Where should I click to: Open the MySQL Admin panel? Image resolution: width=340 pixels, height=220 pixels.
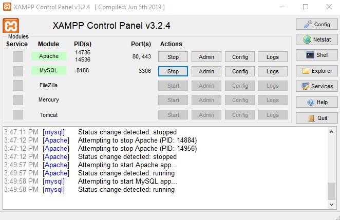point(206,71)
